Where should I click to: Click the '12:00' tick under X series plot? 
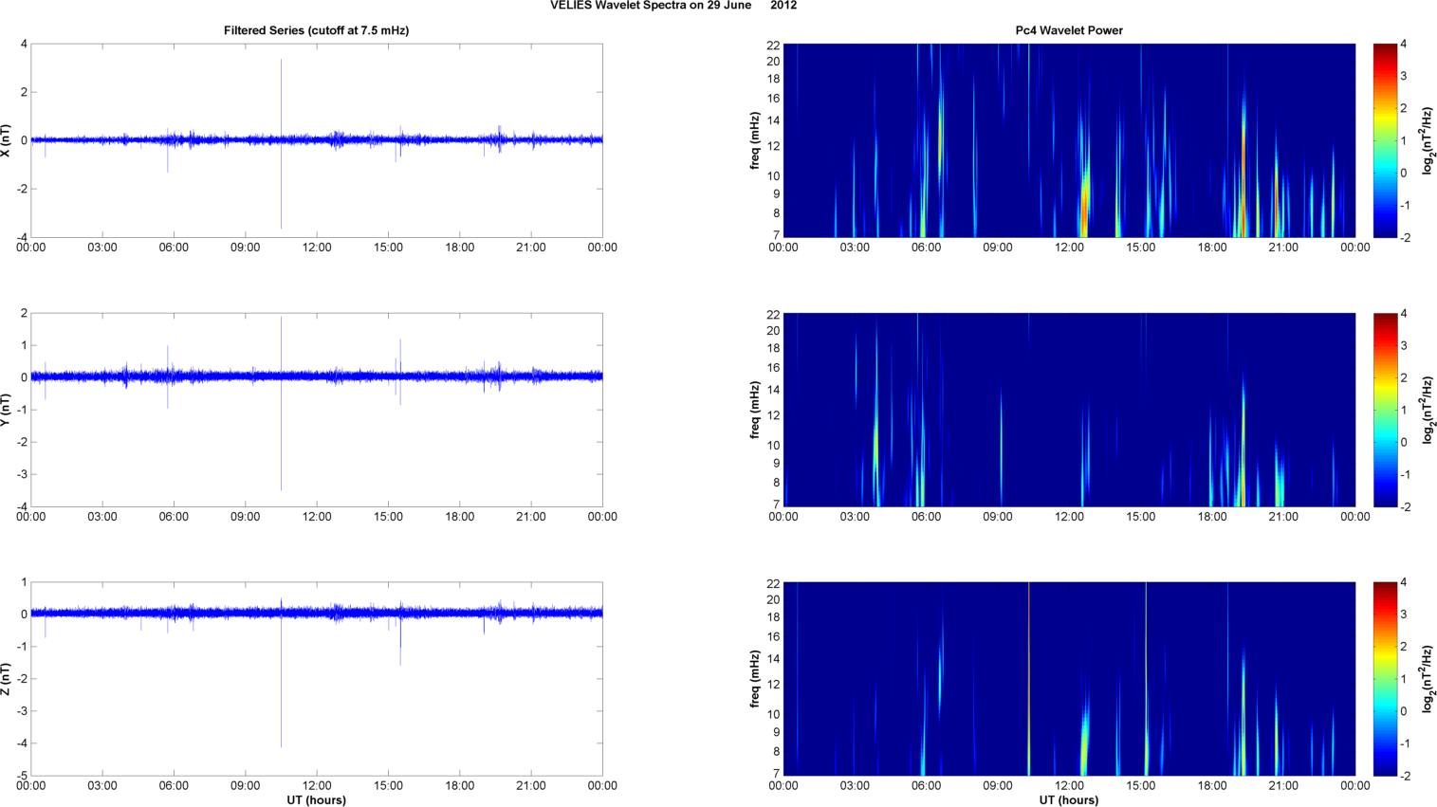pyautogui.click(x=316, y=248)
